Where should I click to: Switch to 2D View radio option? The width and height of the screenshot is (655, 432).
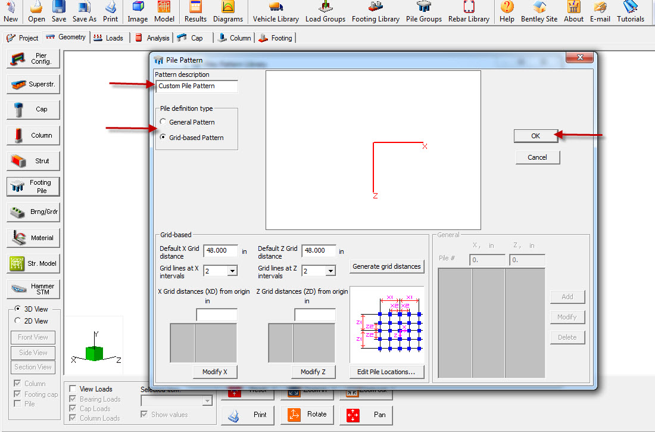17,321
